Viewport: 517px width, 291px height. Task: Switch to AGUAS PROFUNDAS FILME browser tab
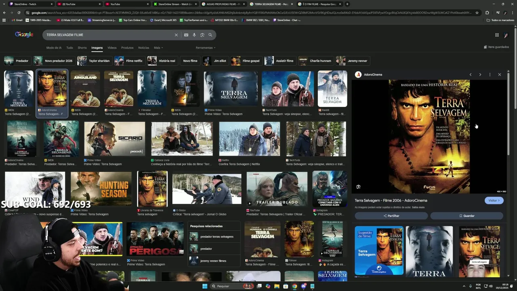click(223, 4)
